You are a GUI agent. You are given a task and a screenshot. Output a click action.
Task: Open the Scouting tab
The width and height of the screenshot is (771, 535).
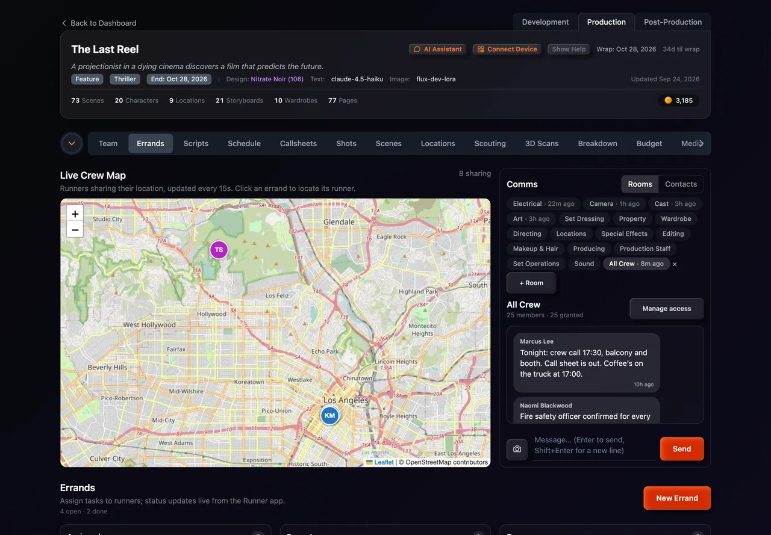coord(490,143)
